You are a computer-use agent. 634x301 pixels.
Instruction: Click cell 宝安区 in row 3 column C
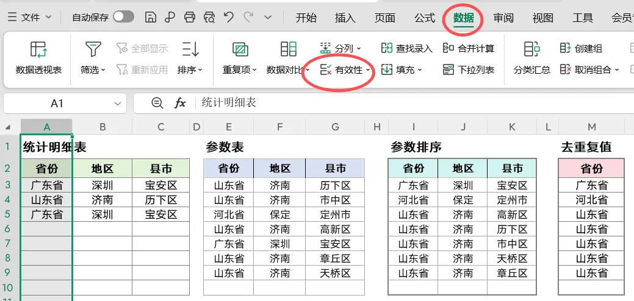pos(161,186)
